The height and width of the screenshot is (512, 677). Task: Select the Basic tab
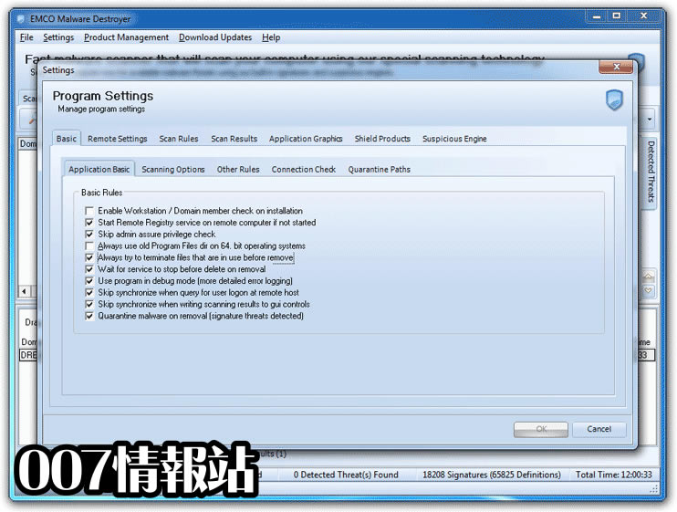click(67, 139)
